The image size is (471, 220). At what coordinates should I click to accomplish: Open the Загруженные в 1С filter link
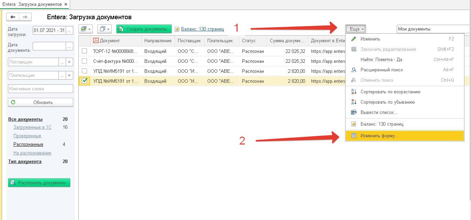point(32,127)
